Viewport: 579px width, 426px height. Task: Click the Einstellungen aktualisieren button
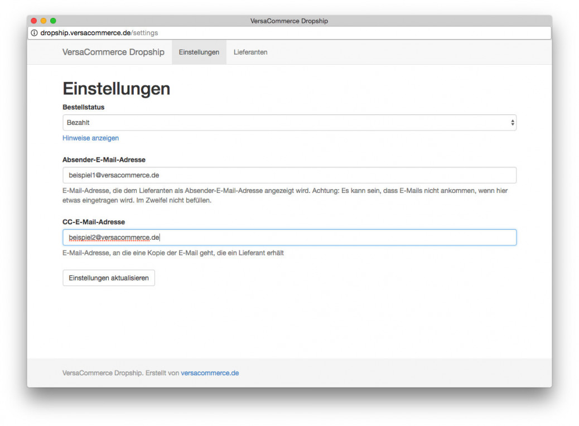[109, 278]
